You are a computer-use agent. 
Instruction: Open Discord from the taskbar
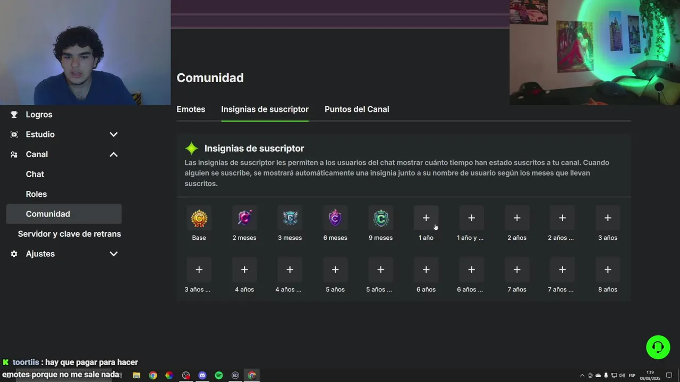point(202,375)
